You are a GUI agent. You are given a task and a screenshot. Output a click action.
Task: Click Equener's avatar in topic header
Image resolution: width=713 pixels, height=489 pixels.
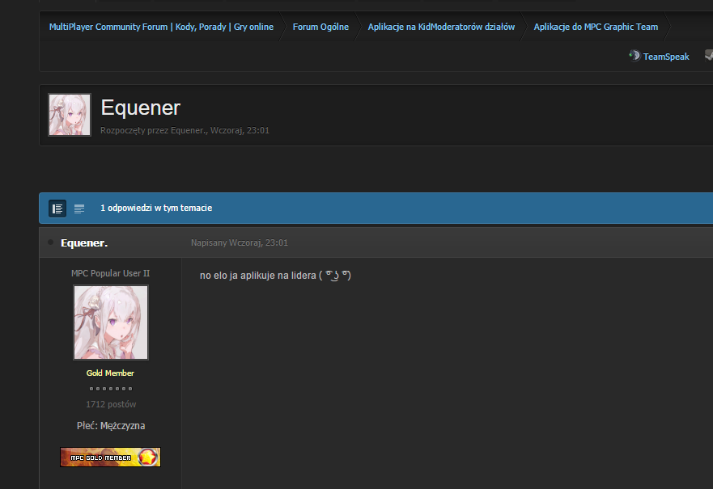[70, 115]
